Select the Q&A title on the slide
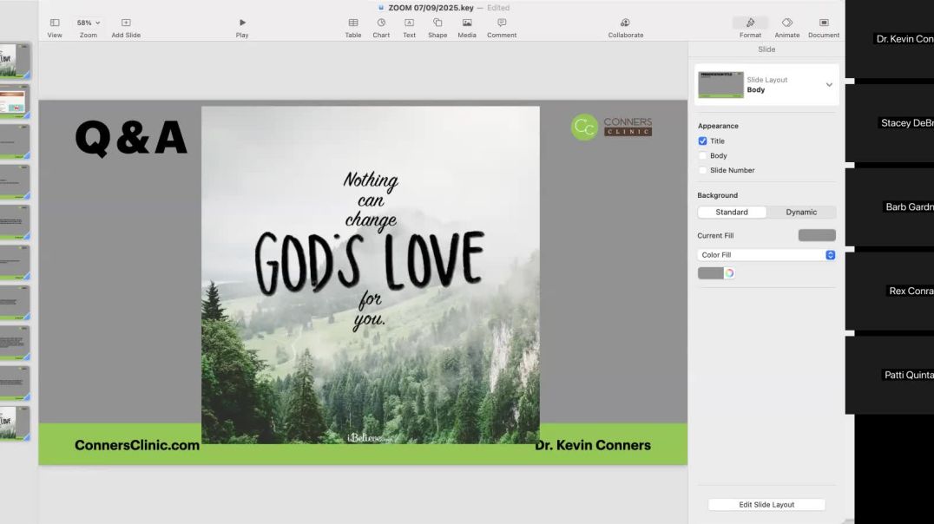The width and height of the screenshot is (934, 524). point(131,138)
